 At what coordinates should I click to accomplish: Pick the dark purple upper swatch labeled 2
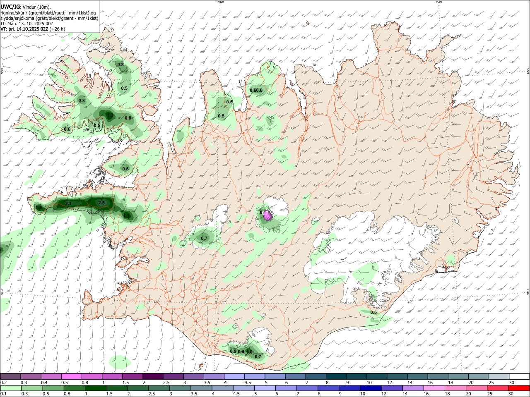click(152, 376)
